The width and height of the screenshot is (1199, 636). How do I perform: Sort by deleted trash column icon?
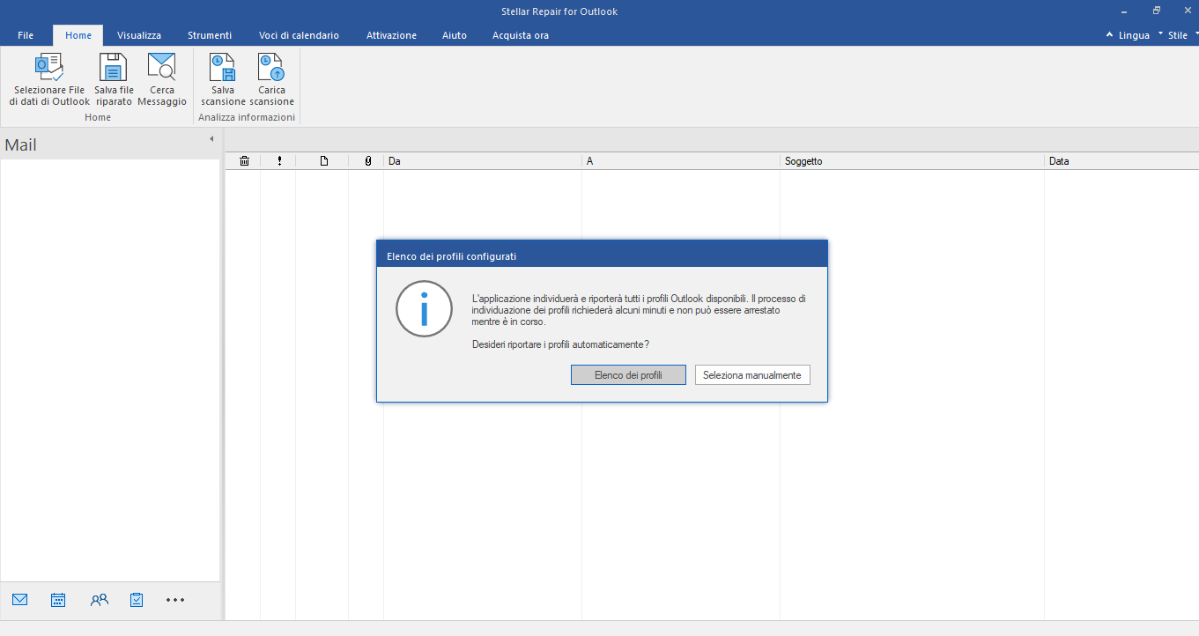tap(244, 161)
